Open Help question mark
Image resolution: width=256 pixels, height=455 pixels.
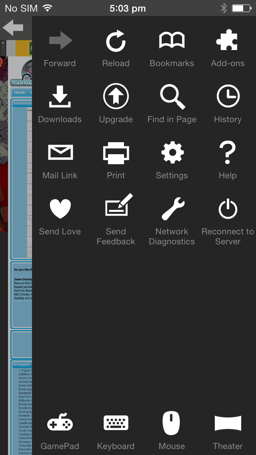[x=228, y=153]
